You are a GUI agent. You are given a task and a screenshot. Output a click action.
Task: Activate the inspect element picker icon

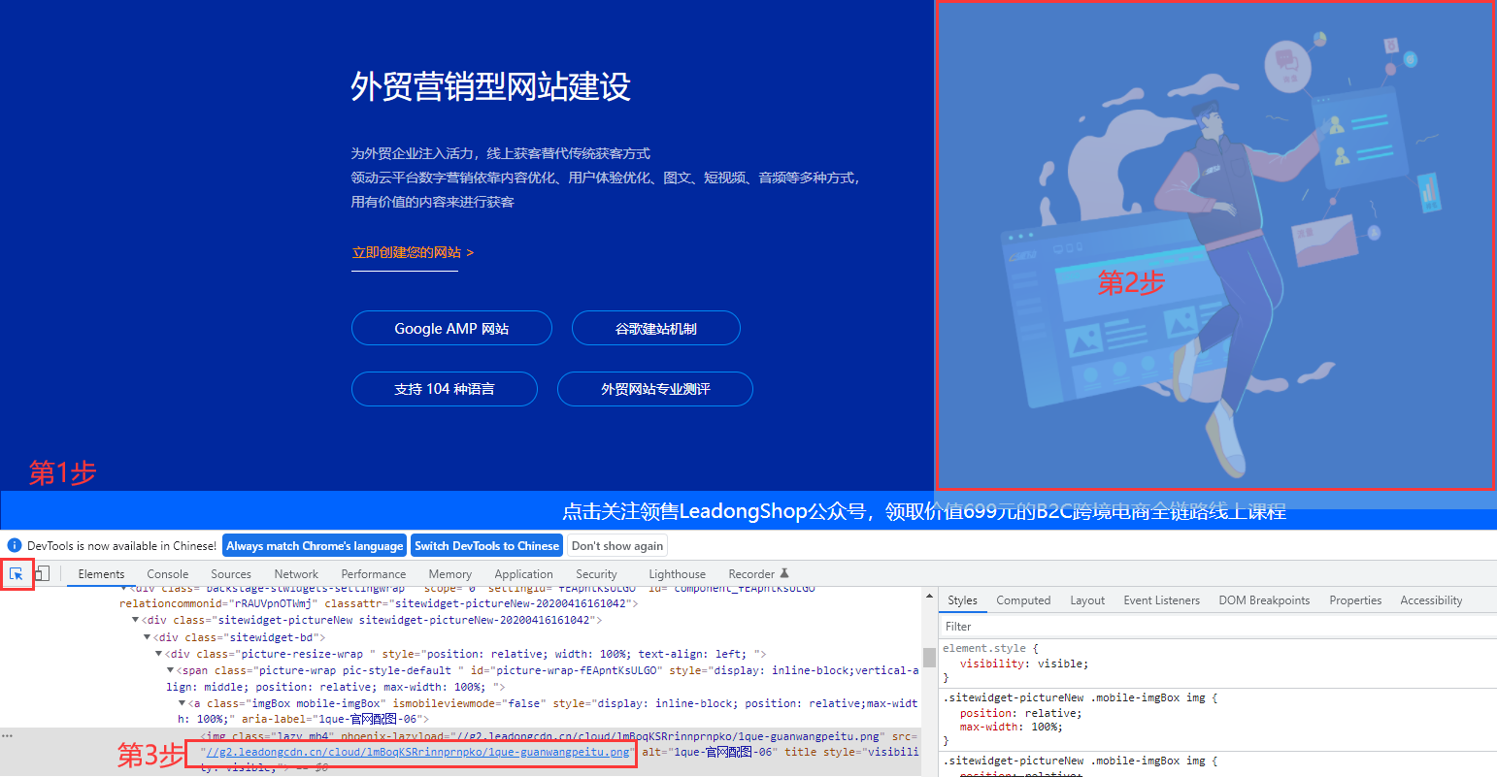point(17,574)
